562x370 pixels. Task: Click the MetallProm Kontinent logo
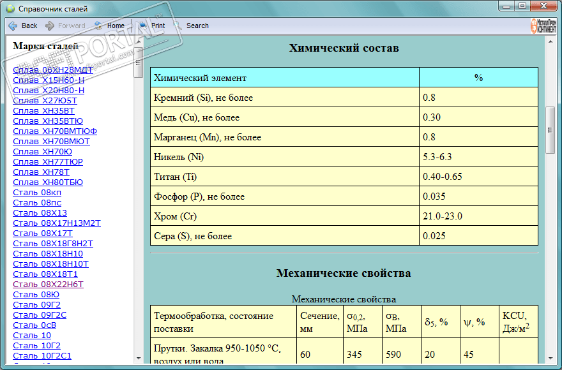coord(543,26)
